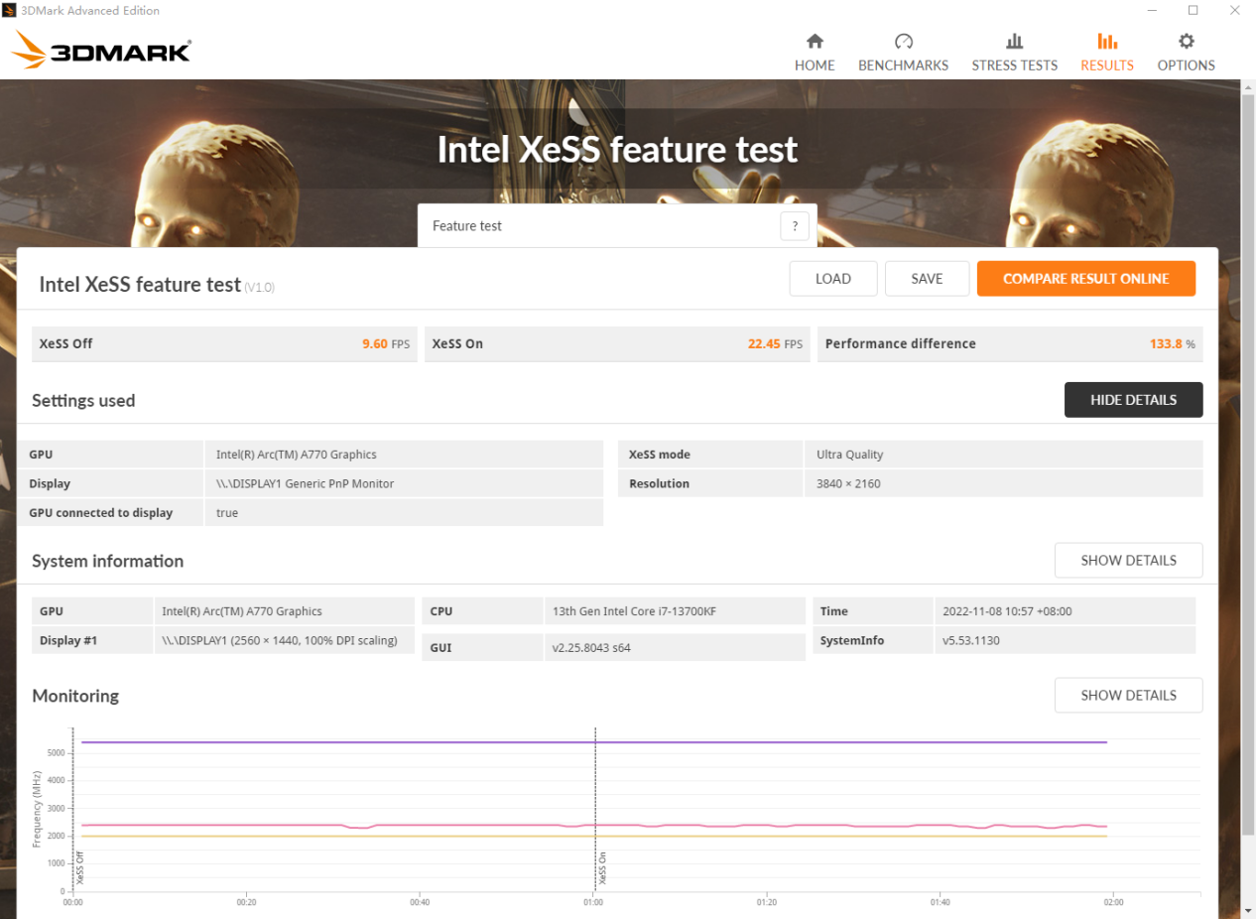This screenshot has height=919, width=1256.
Task: Click the Performance difference label
Action: 901,344
